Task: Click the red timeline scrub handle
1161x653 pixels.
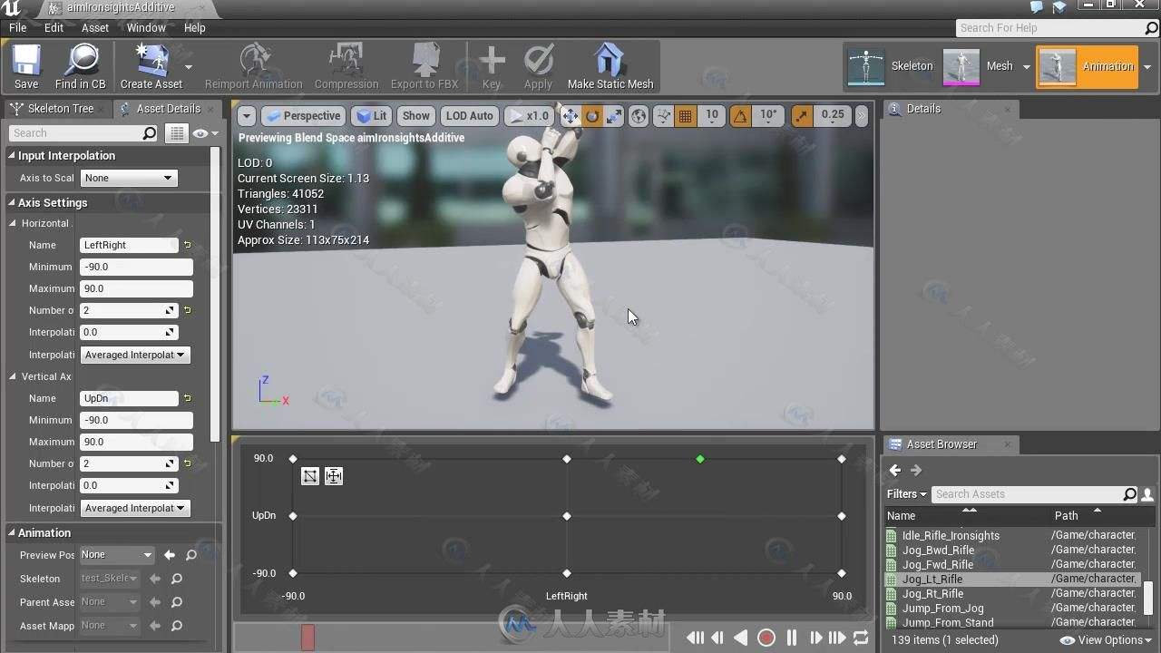Action: click(307, 638)
